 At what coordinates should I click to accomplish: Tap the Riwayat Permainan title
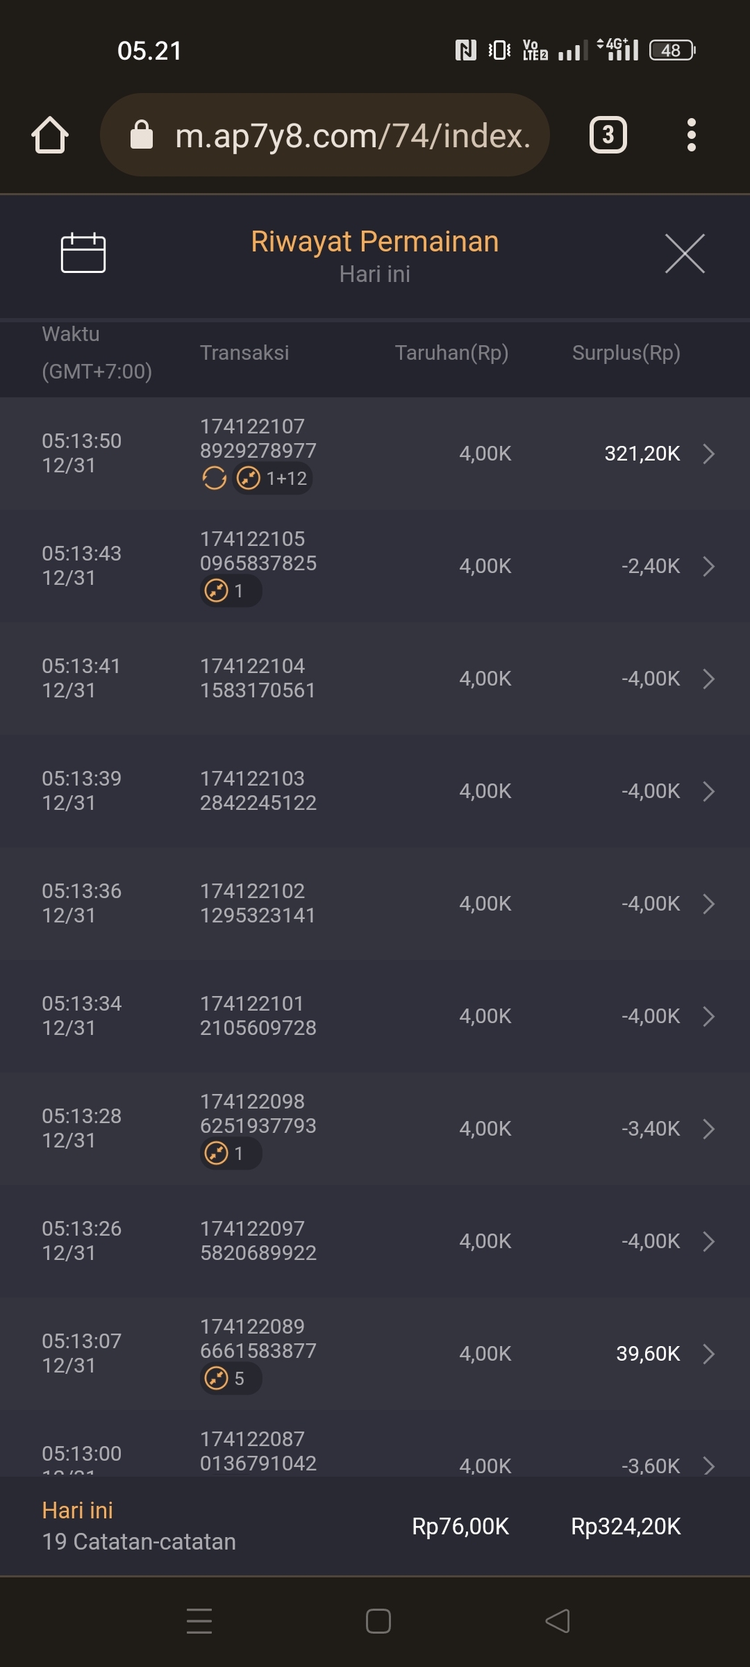375,242
